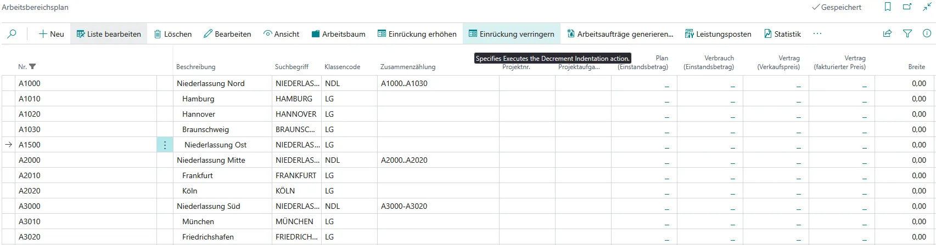The height and width of the screenshot is (245, 936).
Task: Click the search magnifier icon
Action: (12, 33)
